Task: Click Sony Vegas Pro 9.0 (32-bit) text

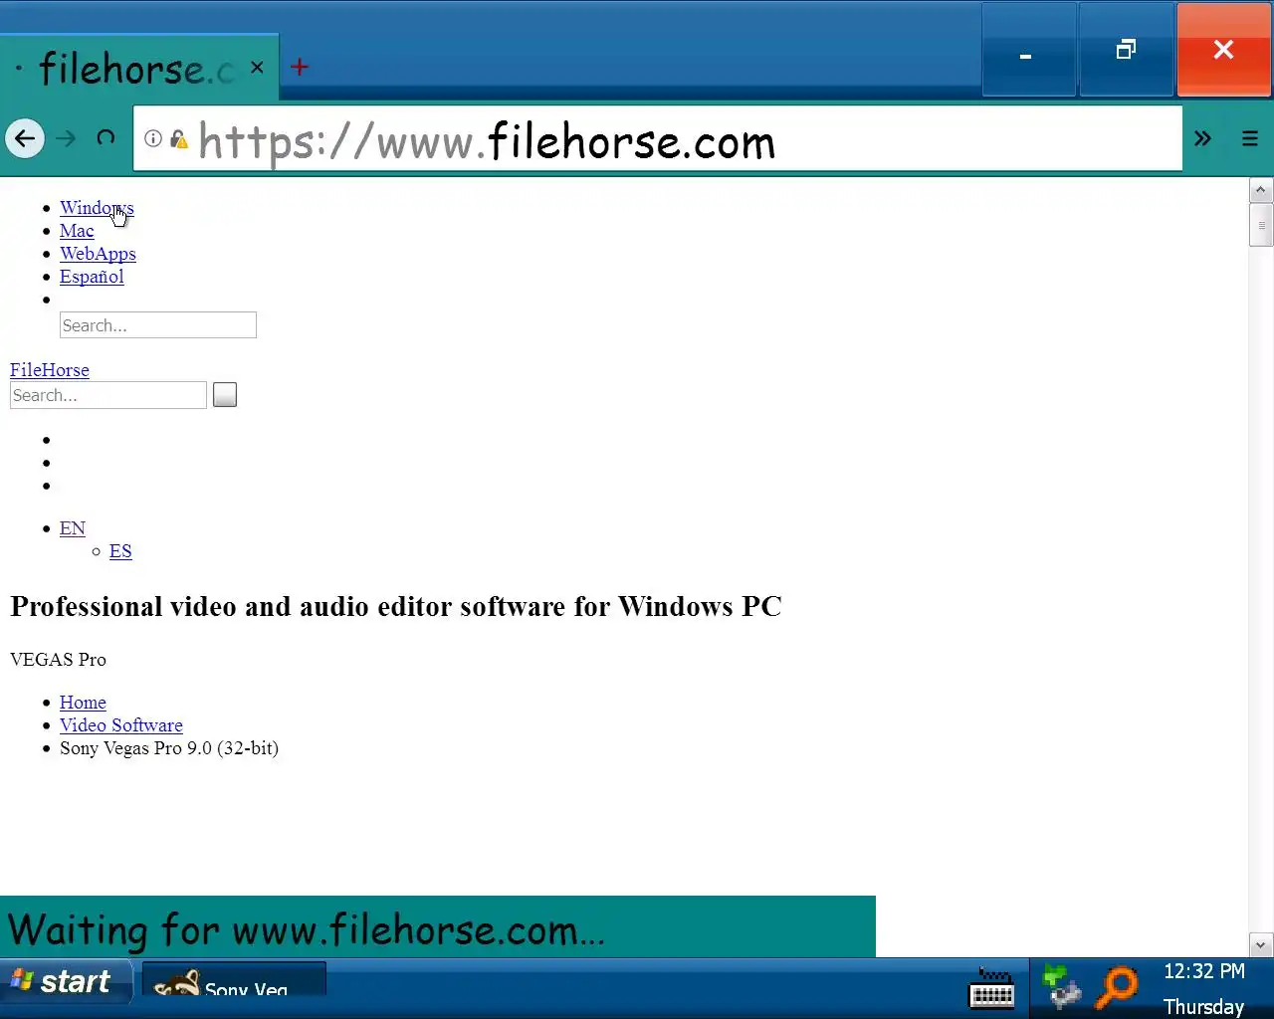Action: [x=169, y=747]
